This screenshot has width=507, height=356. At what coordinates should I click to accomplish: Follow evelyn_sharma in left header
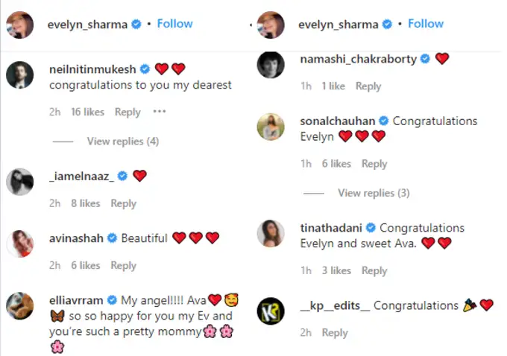coord(175,24)
